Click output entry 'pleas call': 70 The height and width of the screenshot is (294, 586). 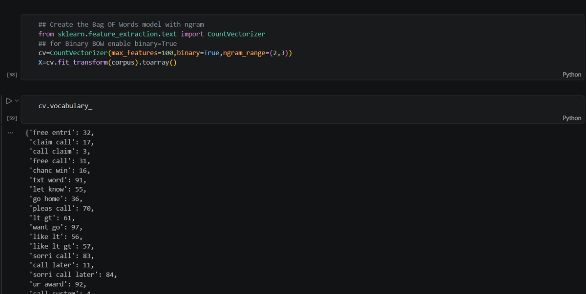(x=62, y=208)
